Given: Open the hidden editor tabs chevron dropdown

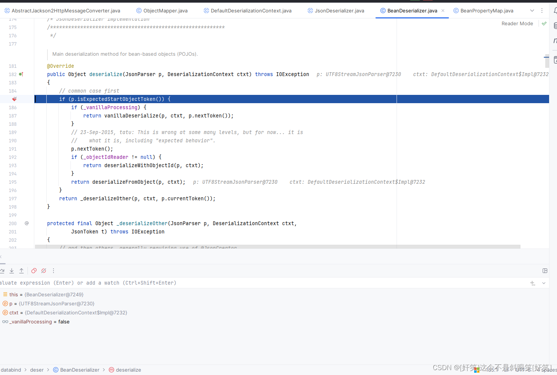Looking at the screenshot, I should coord(532,11).
